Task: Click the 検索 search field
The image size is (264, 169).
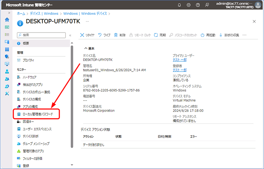Action: [x=41, y=35]
